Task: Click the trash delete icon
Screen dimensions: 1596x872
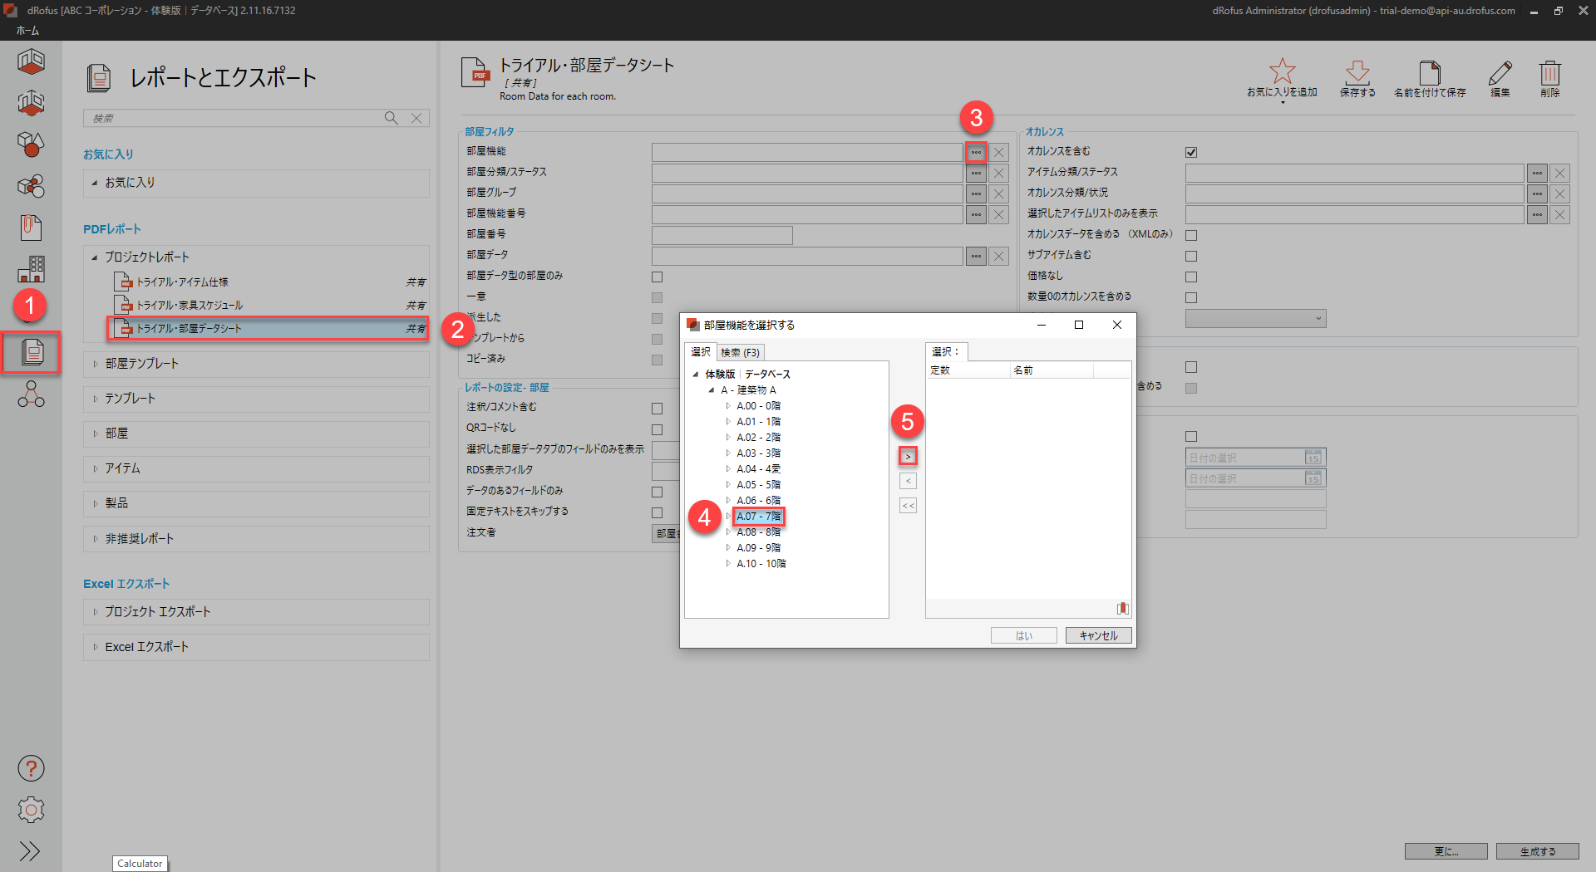Action: pos(1549,72)
